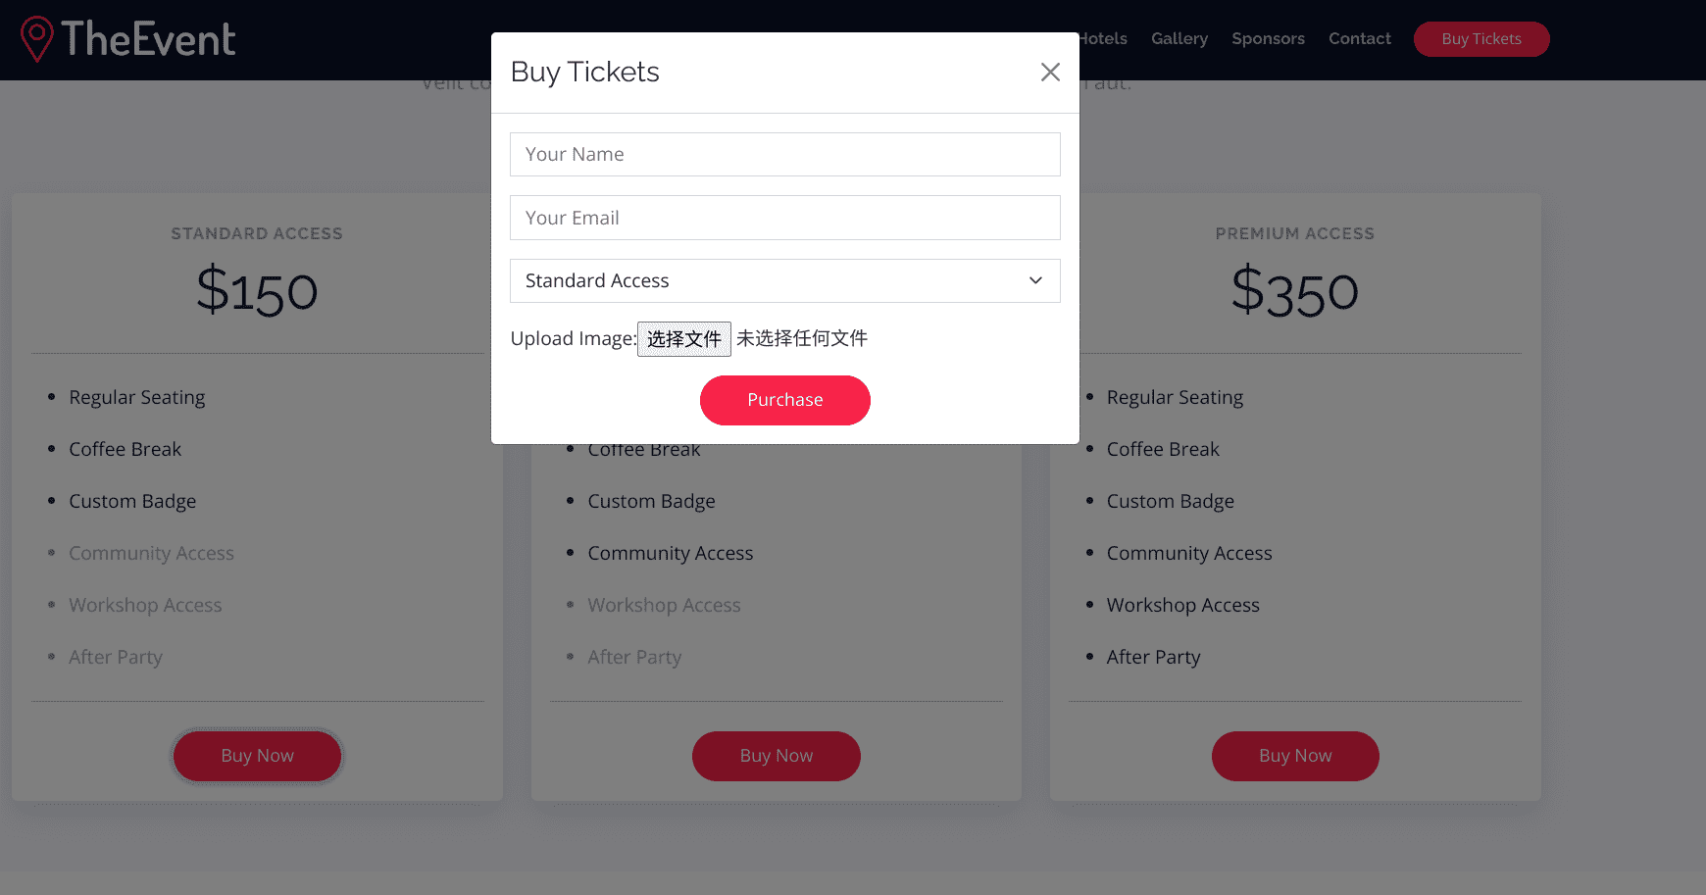Go to the Sponsors nav link

(x=1268, y=38)
